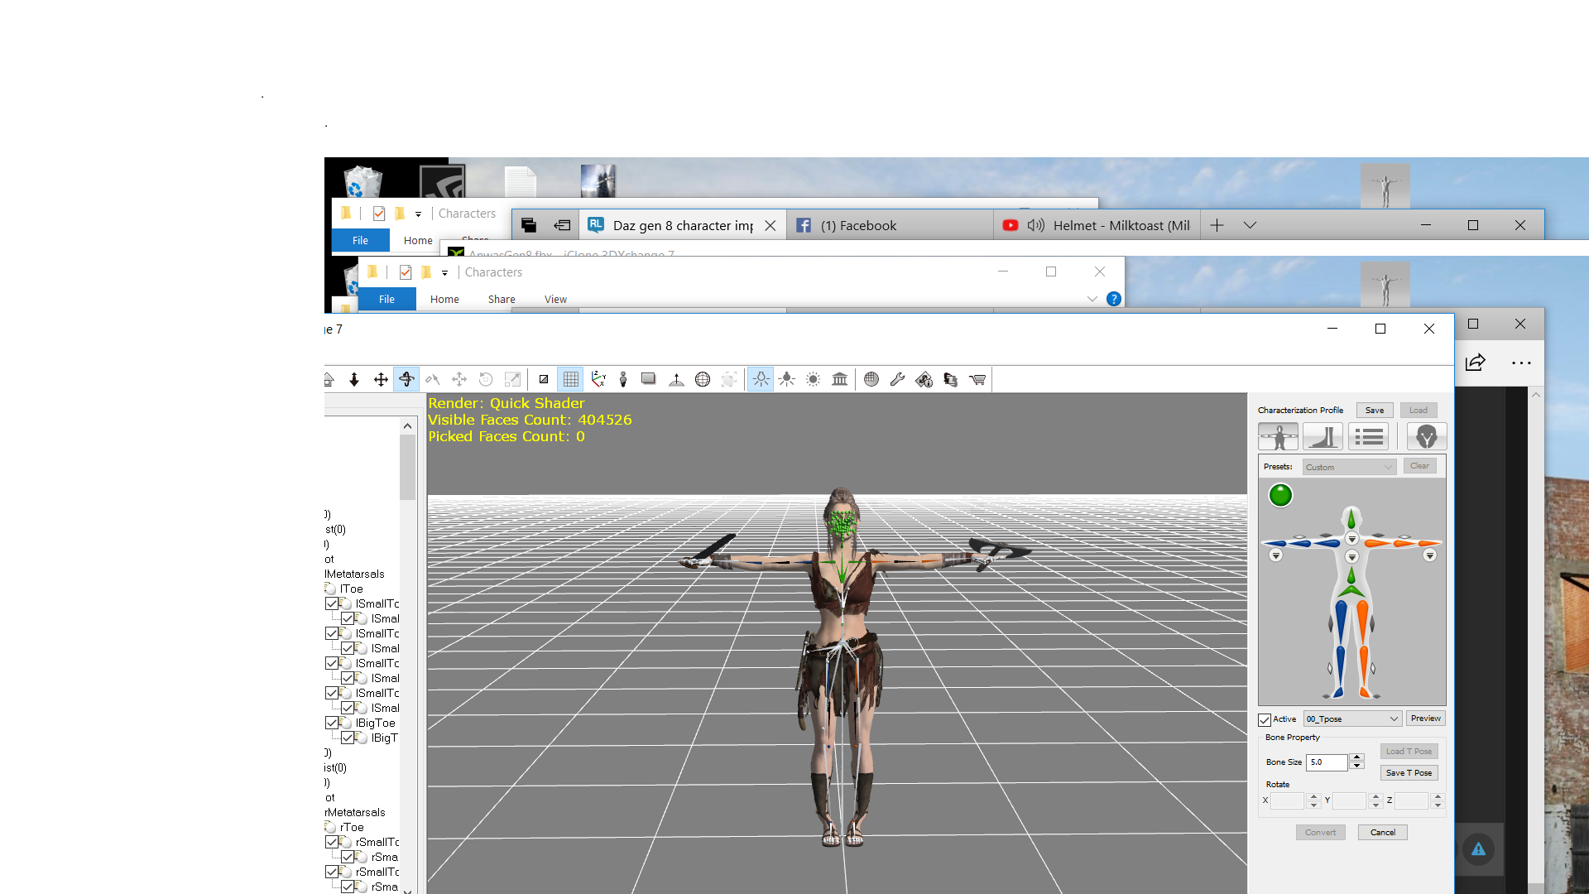Open the shopping cart icon in toolbar
The width and height of the screenshot is (1589, 894).
point(977,379)
